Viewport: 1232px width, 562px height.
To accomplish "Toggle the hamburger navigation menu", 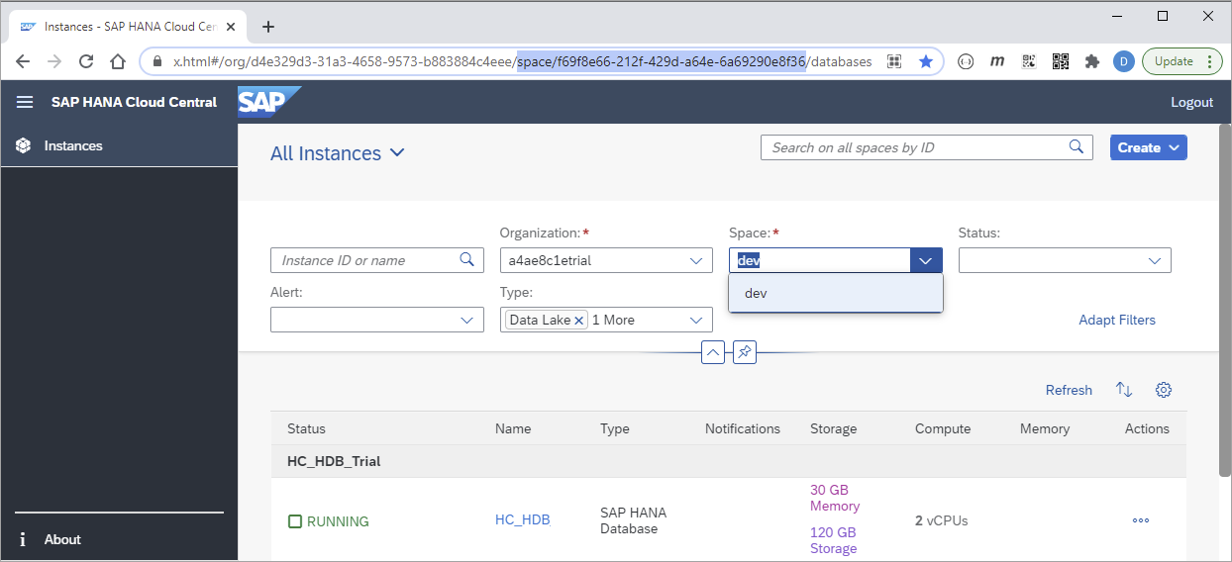I will [x=25, y=102].
